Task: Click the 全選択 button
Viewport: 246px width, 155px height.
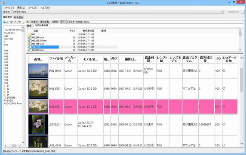Action: (34, 22)
